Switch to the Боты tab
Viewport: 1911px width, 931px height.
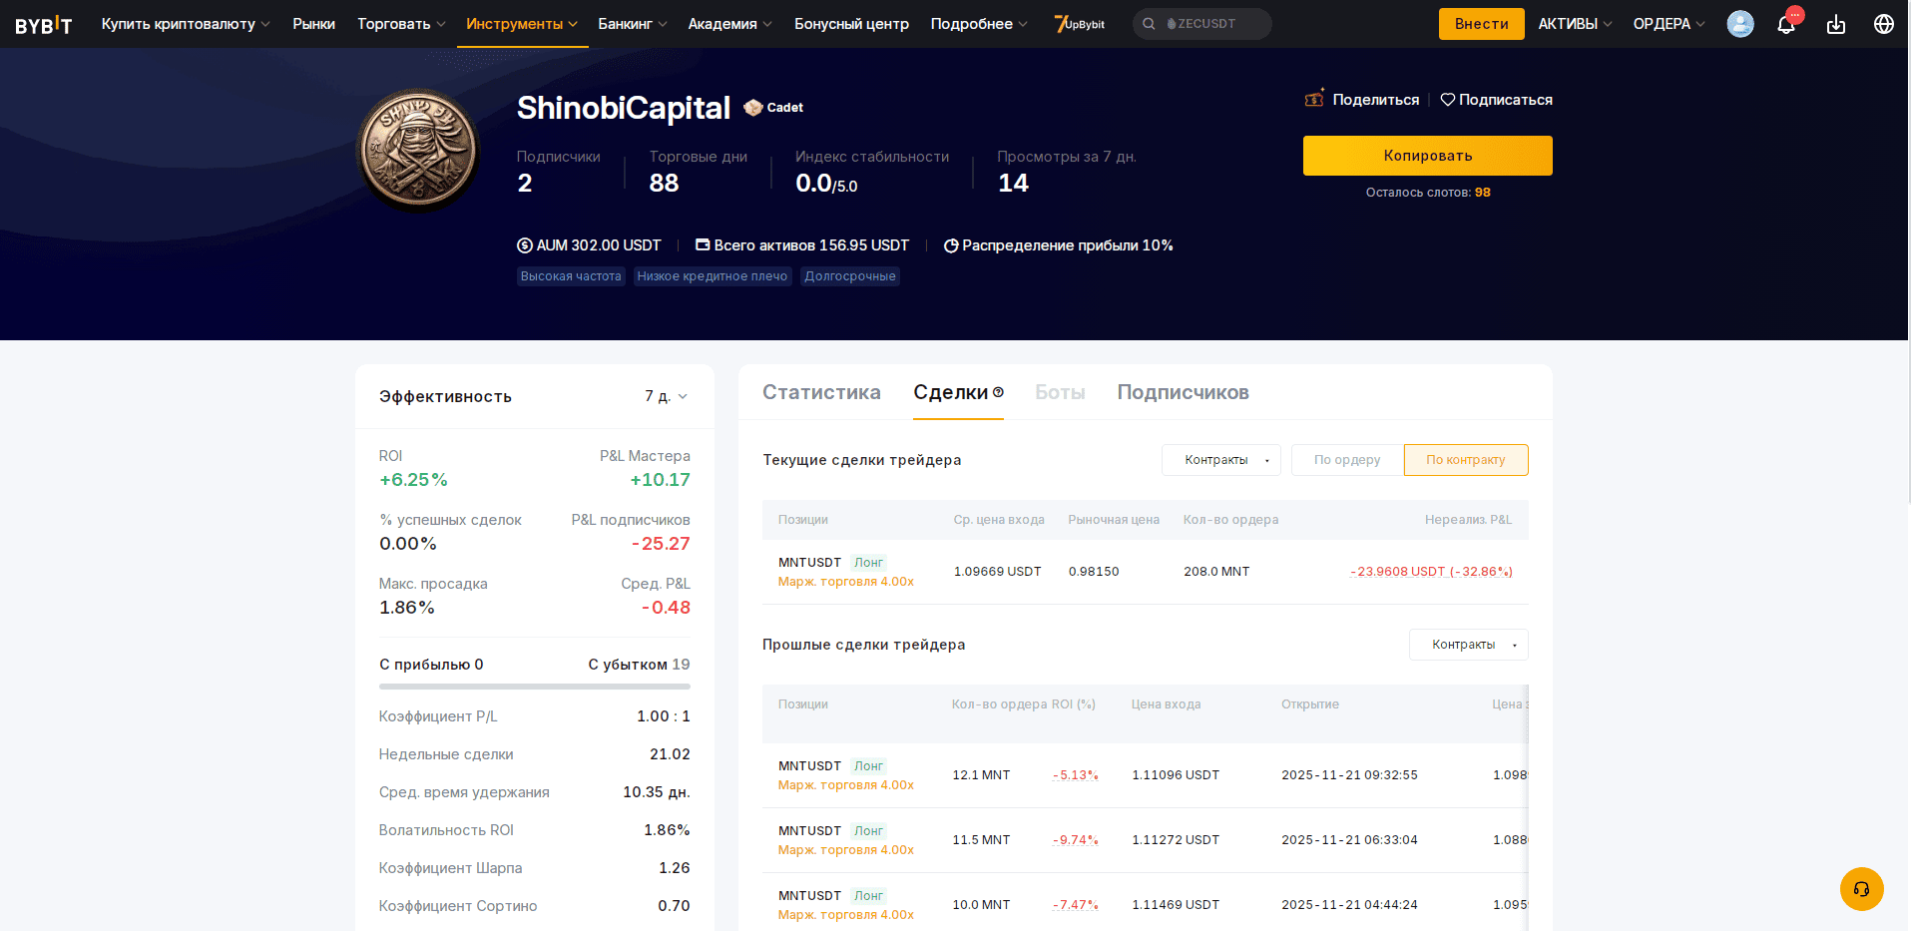[1060, 392]
